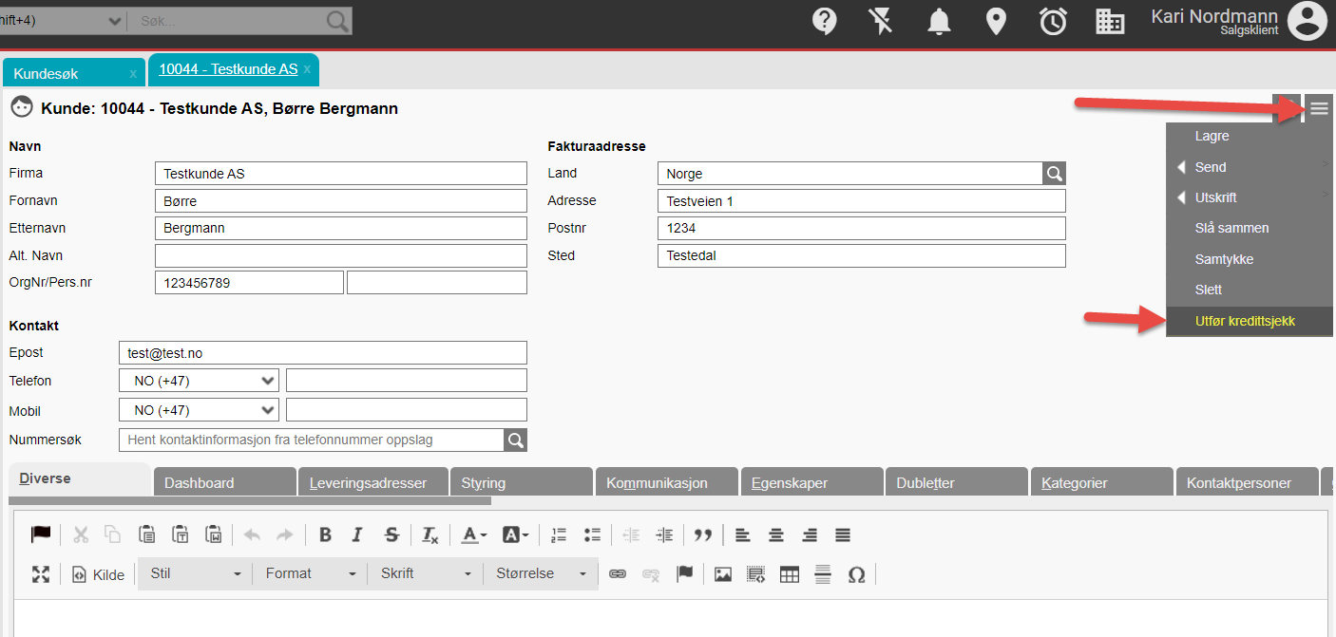
Task: Open the Kontaktpersoner tab
Action: 1247,482
